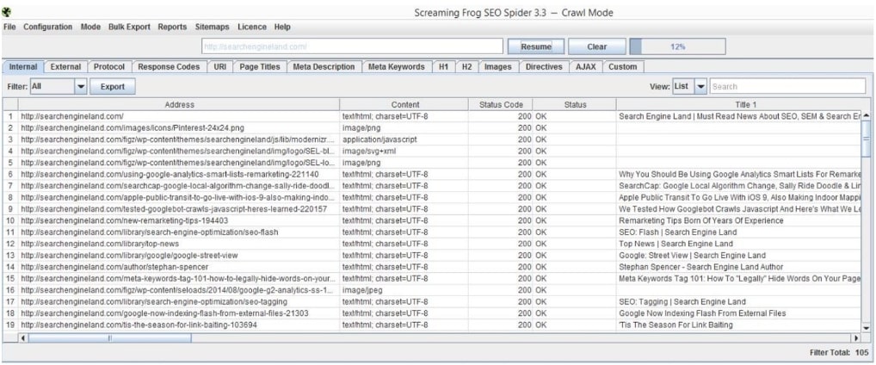Switch to the H1 tab
The height and width of the screenshot is (365, 876).
pyautogui.click(x=443, y=66)
